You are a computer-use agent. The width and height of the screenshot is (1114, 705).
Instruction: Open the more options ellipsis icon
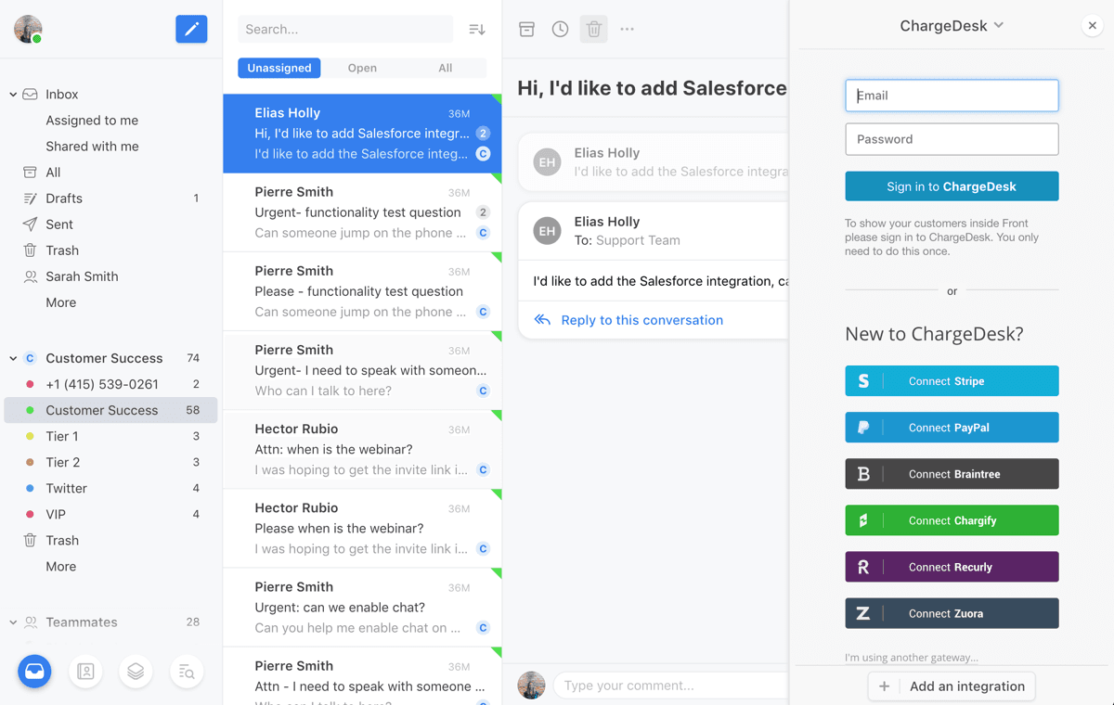coord(627,29)
